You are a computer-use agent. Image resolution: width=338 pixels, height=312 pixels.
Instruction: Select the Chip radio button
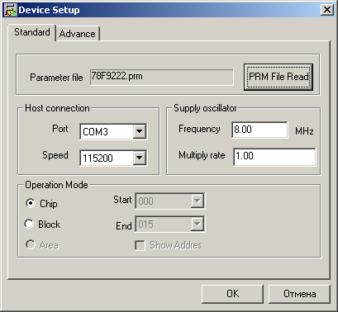point(31,203)
